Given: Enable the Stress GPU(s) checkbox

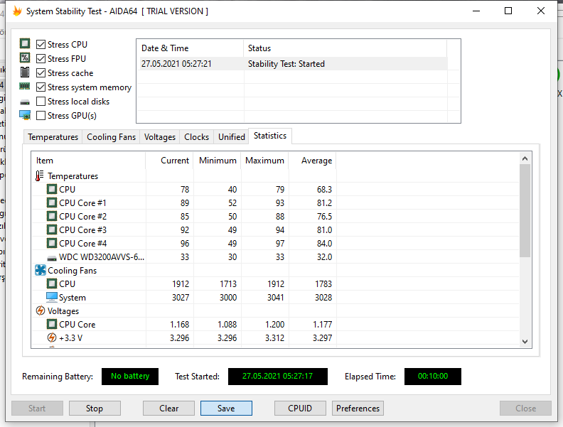Looking at the screenshot, I should (41, 116).
